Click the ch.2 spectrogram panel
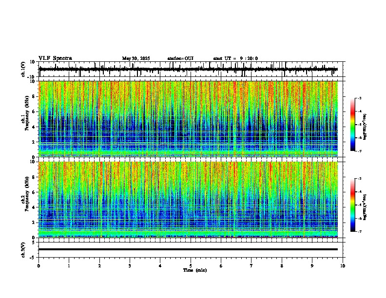 coord(188,200)
